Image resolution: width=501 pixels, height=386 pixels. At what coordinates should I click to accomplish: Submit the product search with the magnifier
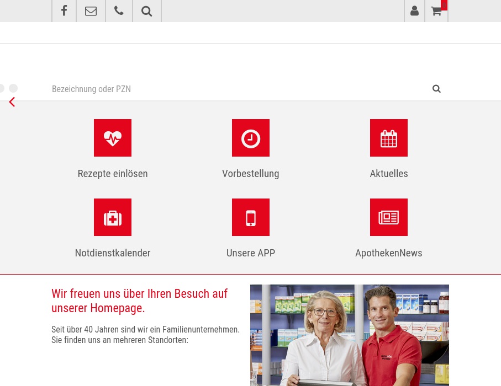pyautogui.click(x=436, y=89)
